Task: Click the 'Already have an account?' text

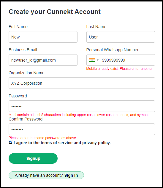Action: (39, 175)
